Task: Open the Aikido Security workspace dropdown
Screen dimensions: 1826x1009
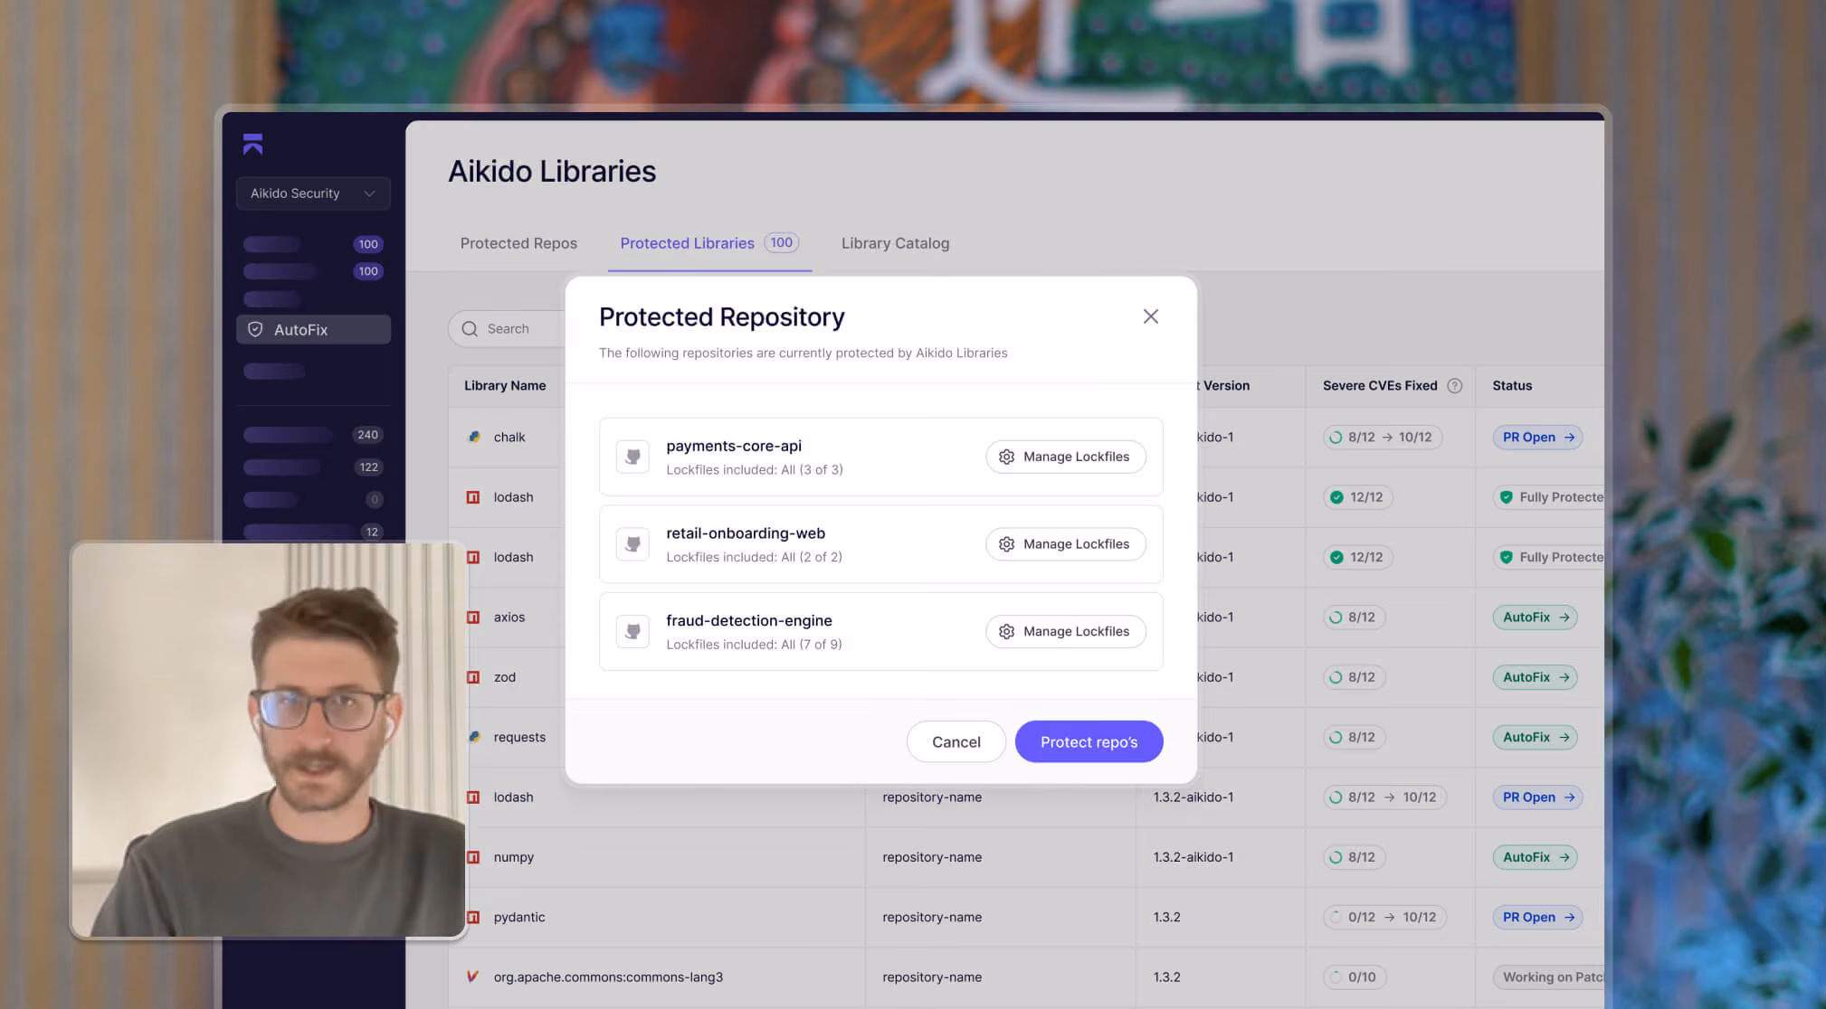Action: click(313, 193)
